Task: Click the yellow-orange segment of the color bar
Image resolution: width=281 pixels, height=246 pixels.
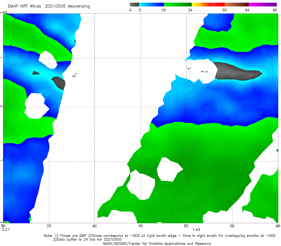Action: coord(202,5)
